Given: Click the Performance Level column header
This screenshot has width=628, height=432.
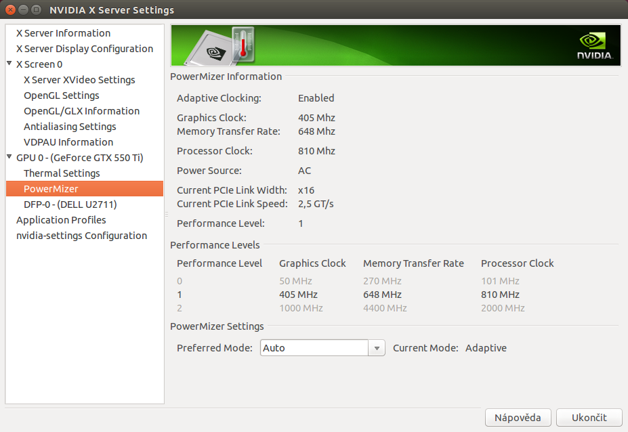Looking at the screenshot, I should (x=219, y=263).
